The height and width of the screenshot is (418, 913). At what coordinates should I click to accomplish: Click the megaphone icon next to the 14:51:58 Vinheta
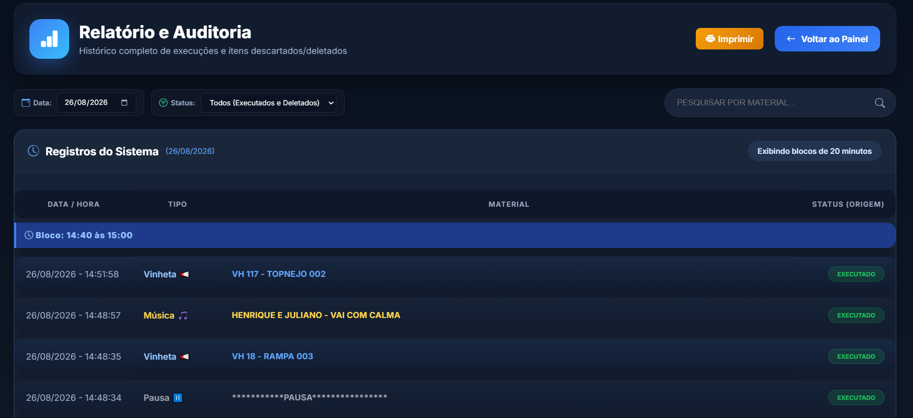[x=185, y=274]
